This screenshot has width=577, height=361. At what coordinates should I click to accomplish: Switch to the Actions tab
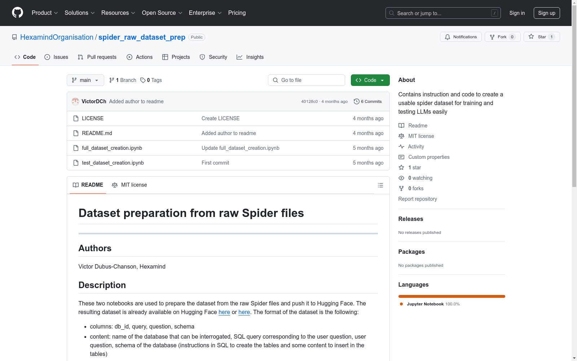(140, 57)
